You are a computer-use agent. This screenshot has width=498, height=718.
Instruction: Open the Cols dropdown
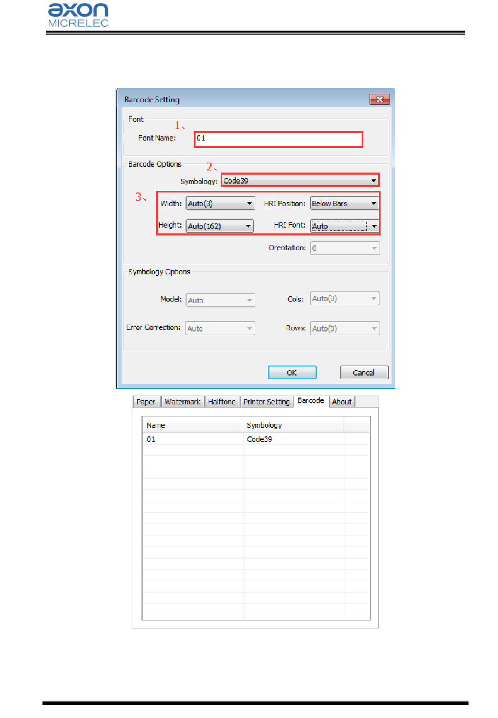[x=344, y=298]
